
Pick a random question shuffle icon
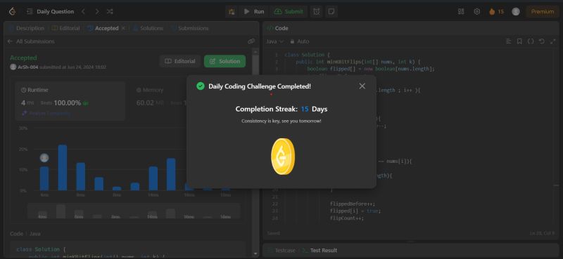[110, 11]
